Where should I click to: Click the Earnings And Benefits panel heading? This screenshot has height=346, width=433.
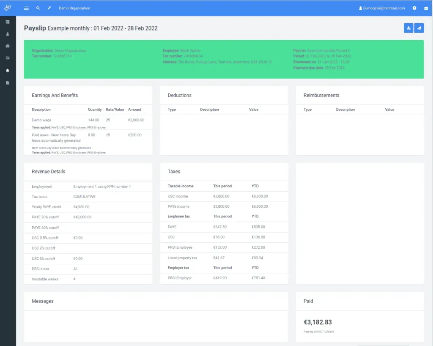click(55, 95)
